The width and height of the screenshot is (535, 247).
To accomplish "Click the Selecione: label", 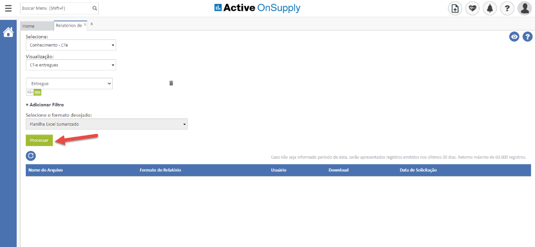I will tap(37, 36).
